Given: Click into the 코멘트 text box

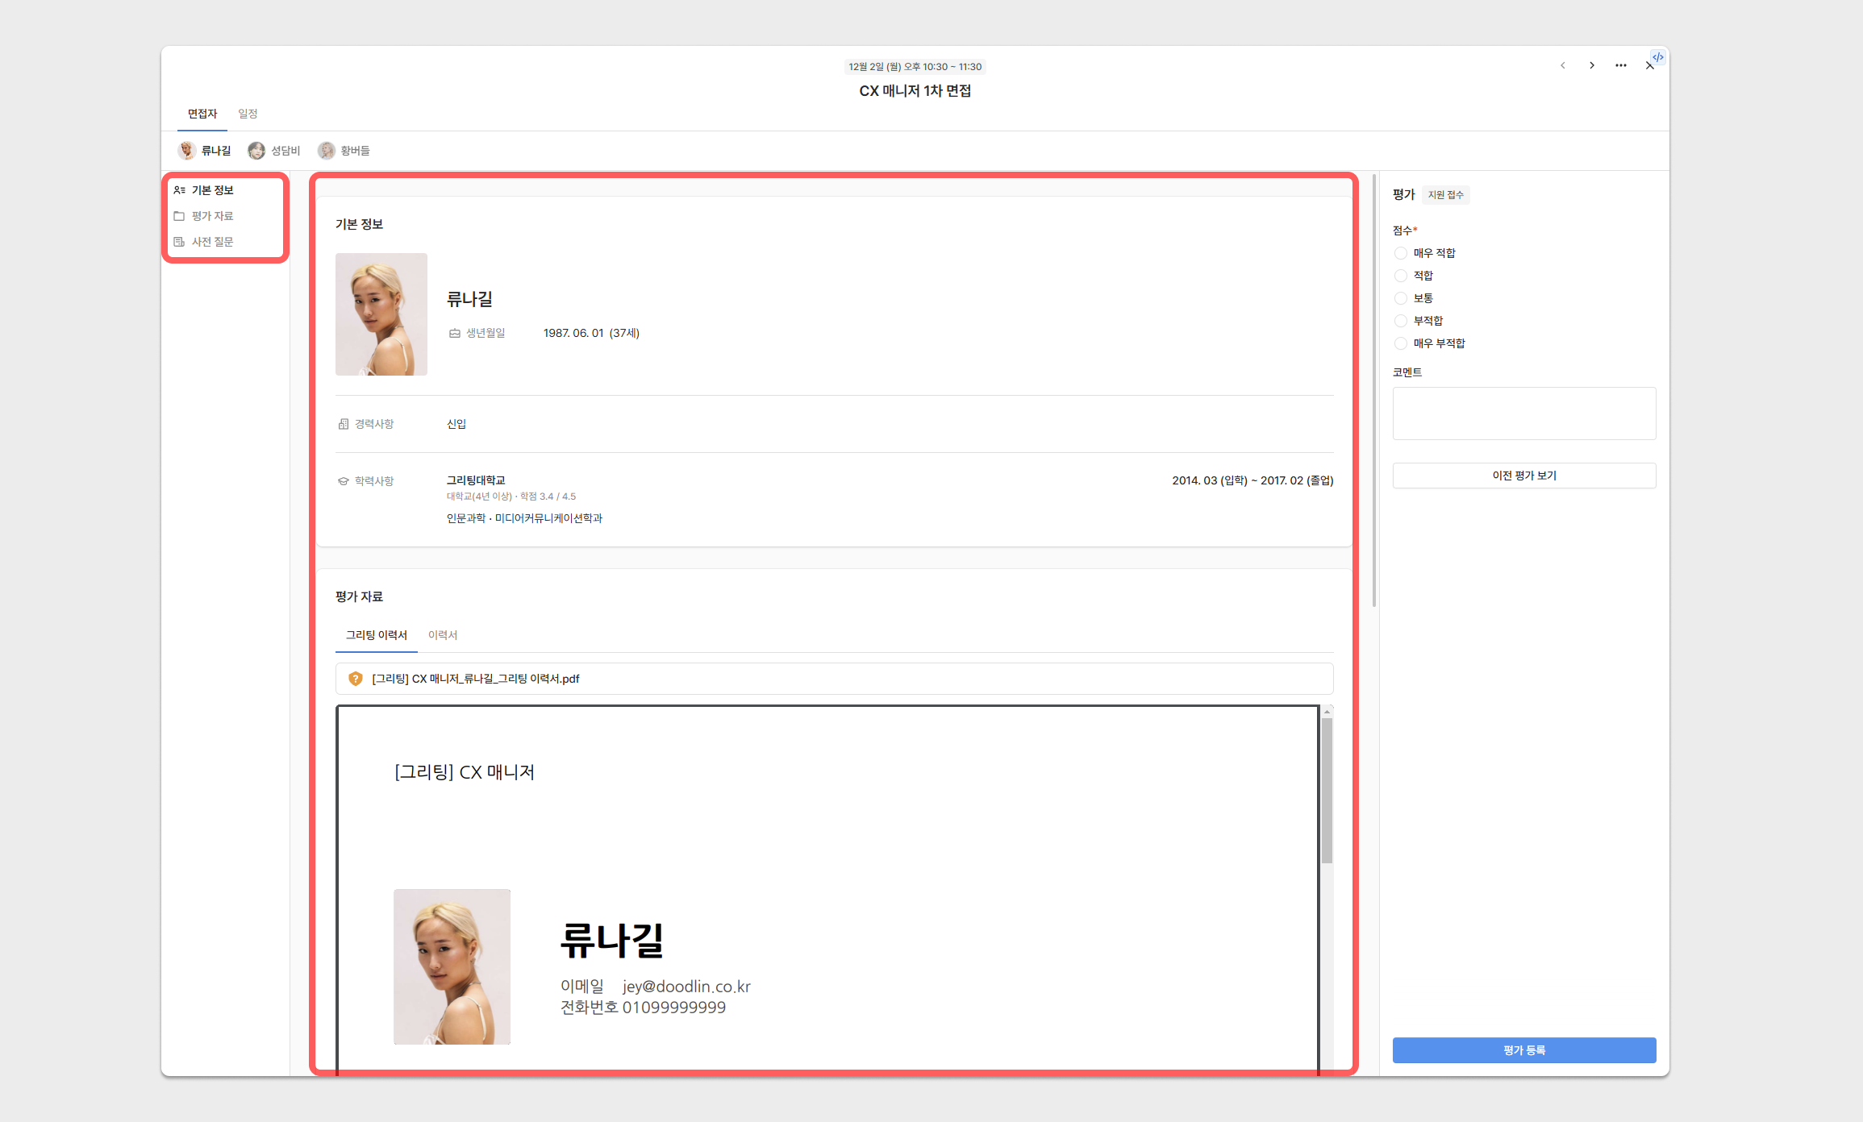Looking at the screenshot, I should pos(1523,413).
